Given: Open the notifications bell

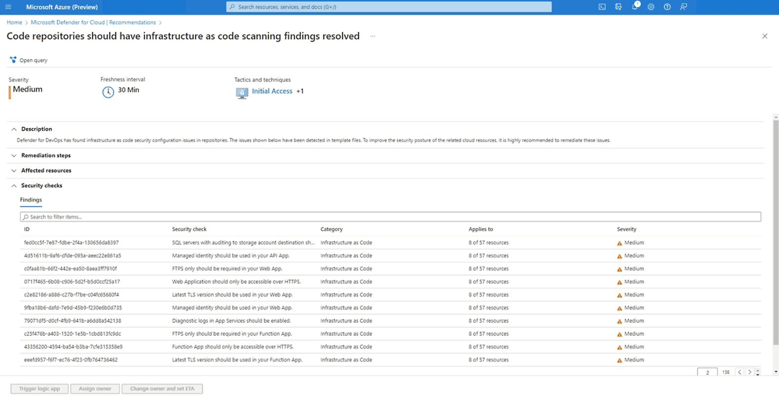Looking at the screenshot, I should pyautogui.click(x=635, y=6).
